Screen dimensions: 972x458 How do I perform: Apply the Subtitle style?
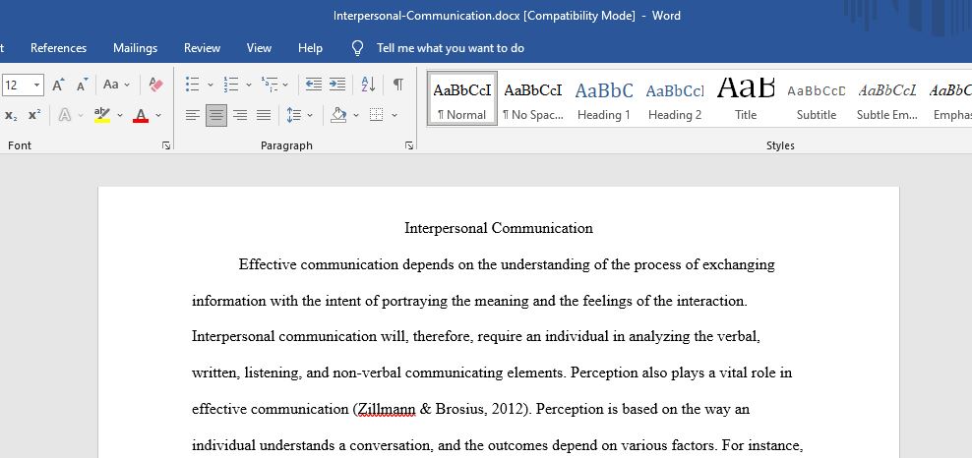tap(817, 99)
